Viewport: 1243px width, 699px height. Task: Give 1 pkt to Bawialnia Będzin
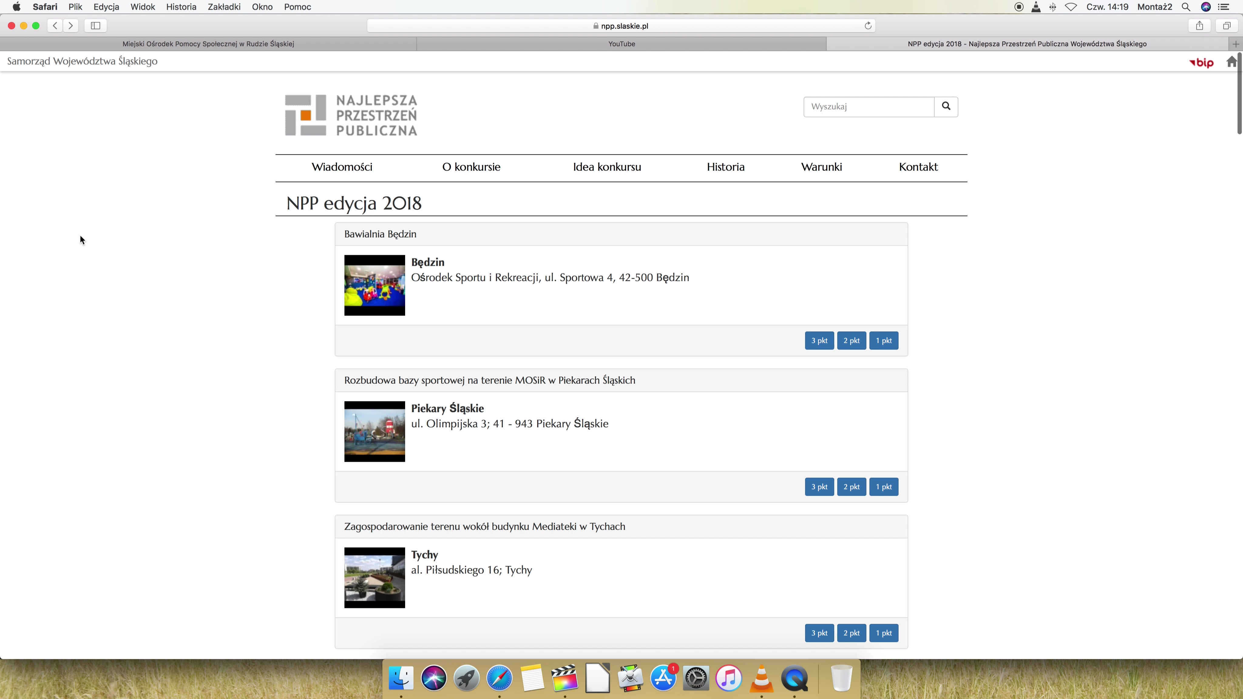point(883,341)
